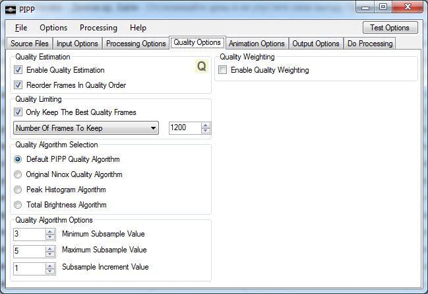The height and width of the screenshot is (294, 428).
Task: Switch to the Animation Options tab
Action: pyautogui.click(x=257, y=44)
